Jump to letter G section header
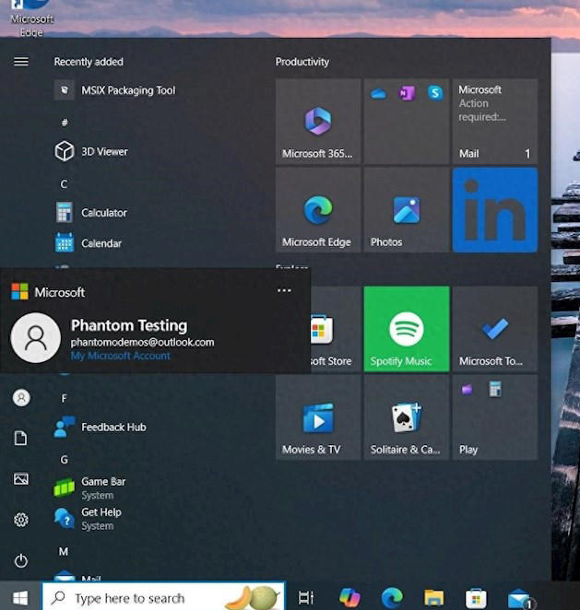Image resolution: width=580 pixels, height=610 pixels. 64,460
